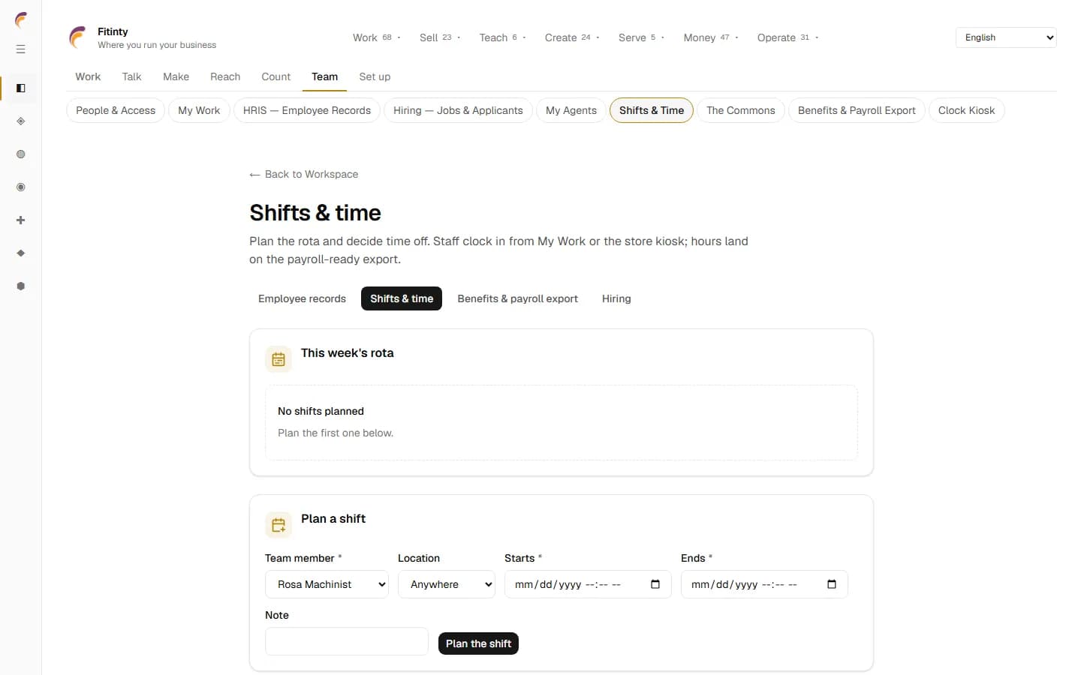Screen dimensions: 1081x675
Task: Click the half-shaded circle sidebar icon
Action: (21, 154)
